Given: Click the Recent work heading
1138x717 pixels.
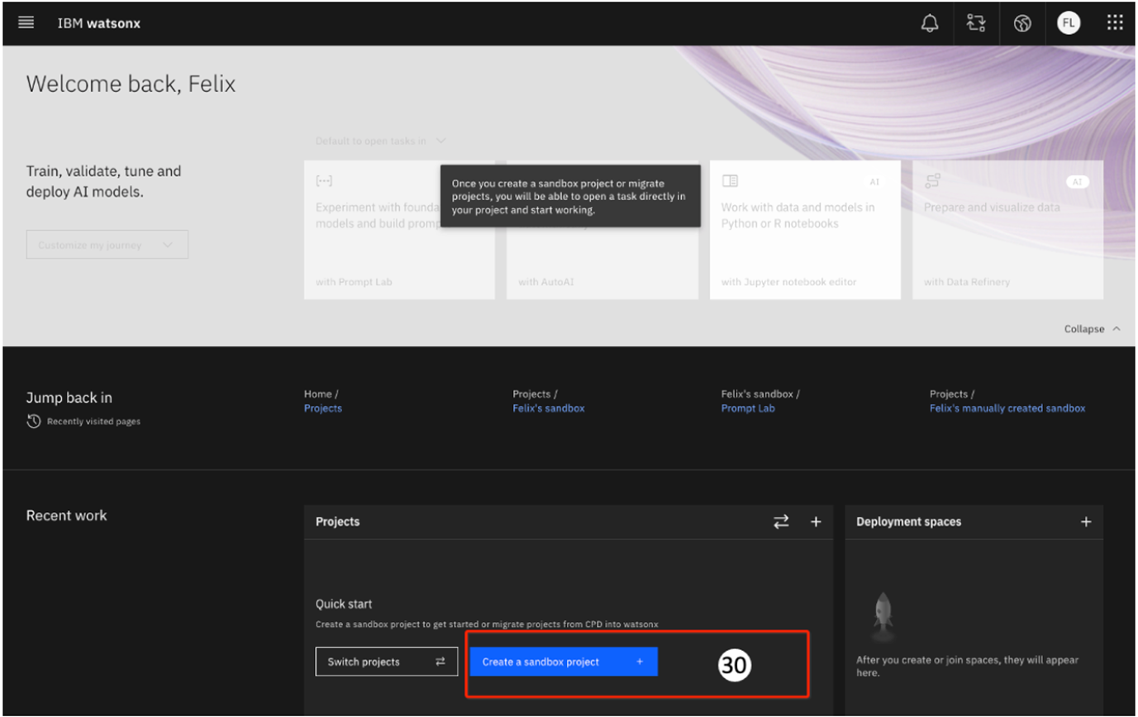Looking at the screenshot, I should tap(66, 515).
